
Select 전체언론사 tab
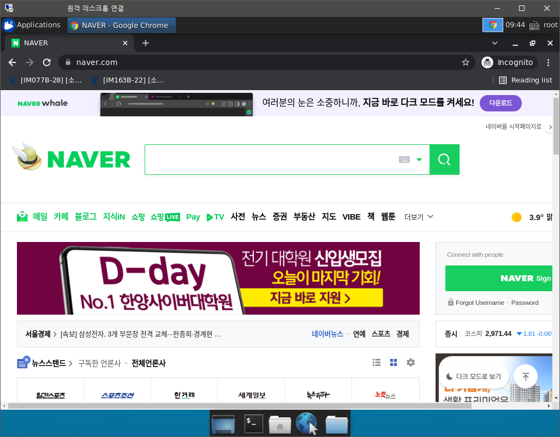[148, 363]
